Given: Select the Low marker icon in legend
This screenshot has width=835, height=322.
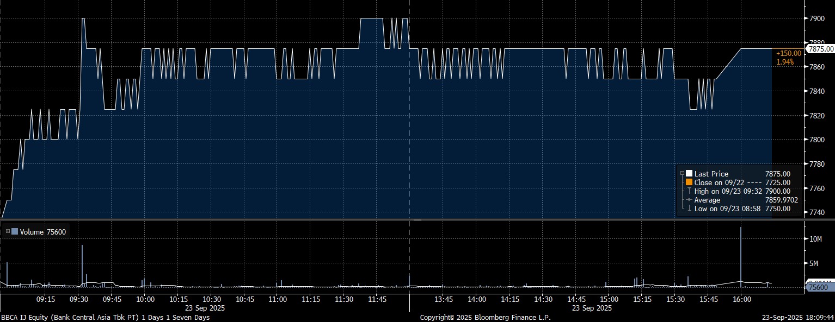Looking at the screenshot, I should tap(689, 209).
